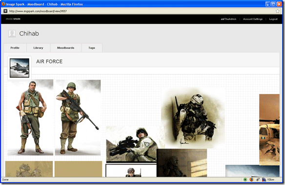Screen dimensions: 285x185
Task: Select the tan sketch image with soldiers
Action: pyautogui.click(x=29, y=169)
